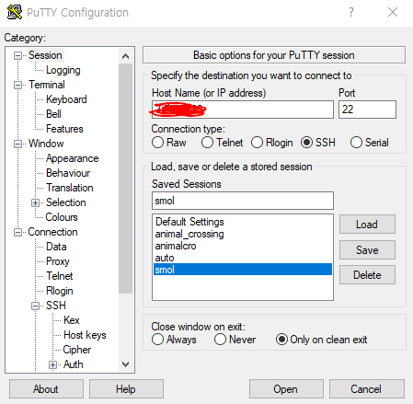Open the Features settings category
413x404 pixels.
64,129
